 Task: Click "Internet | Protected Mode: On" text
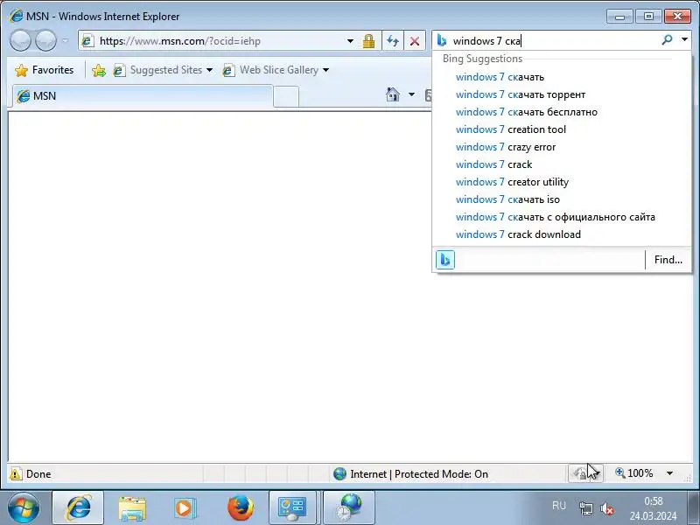(x=419, y=474)
